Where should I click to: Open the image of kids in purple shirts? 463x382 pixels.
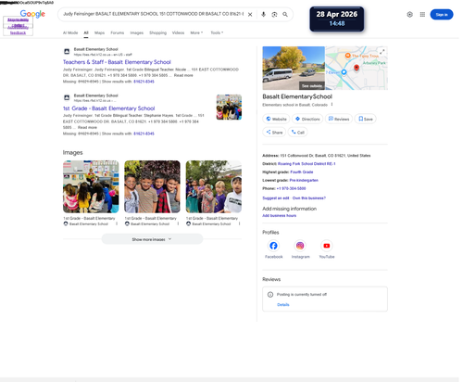[x=214, y=186]
